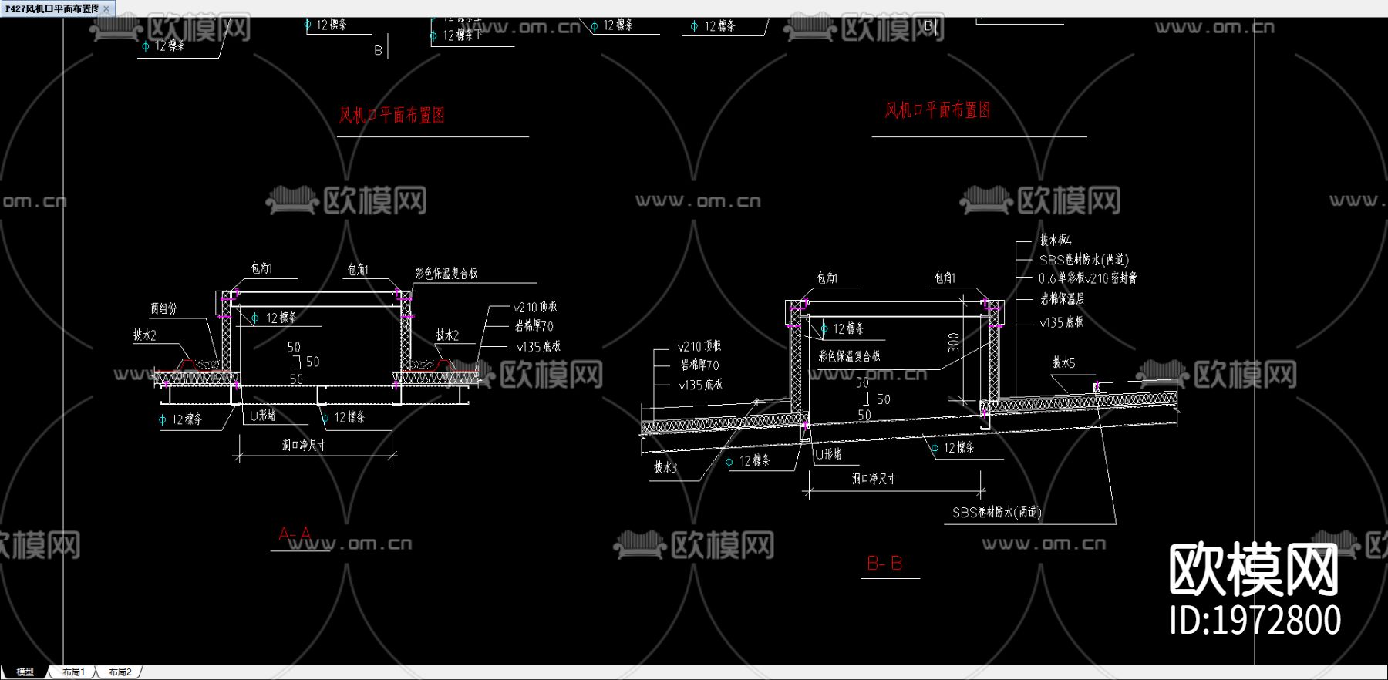Select the red A-A section label
The height and width of the screenshot is (680, 1388).
tap(295, 534)
